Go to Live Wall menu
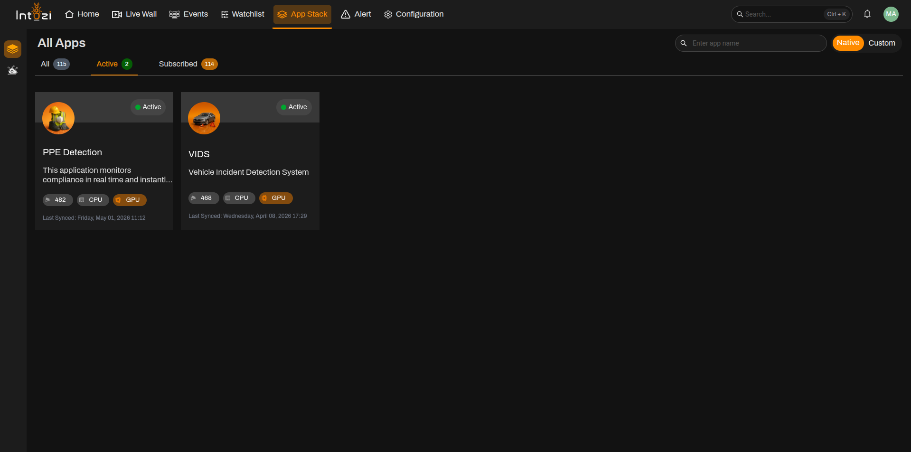911x452 pixels. coord(134,14)
